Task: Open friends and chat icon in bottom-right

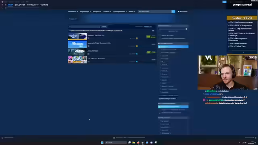Action: click(256, 138)
